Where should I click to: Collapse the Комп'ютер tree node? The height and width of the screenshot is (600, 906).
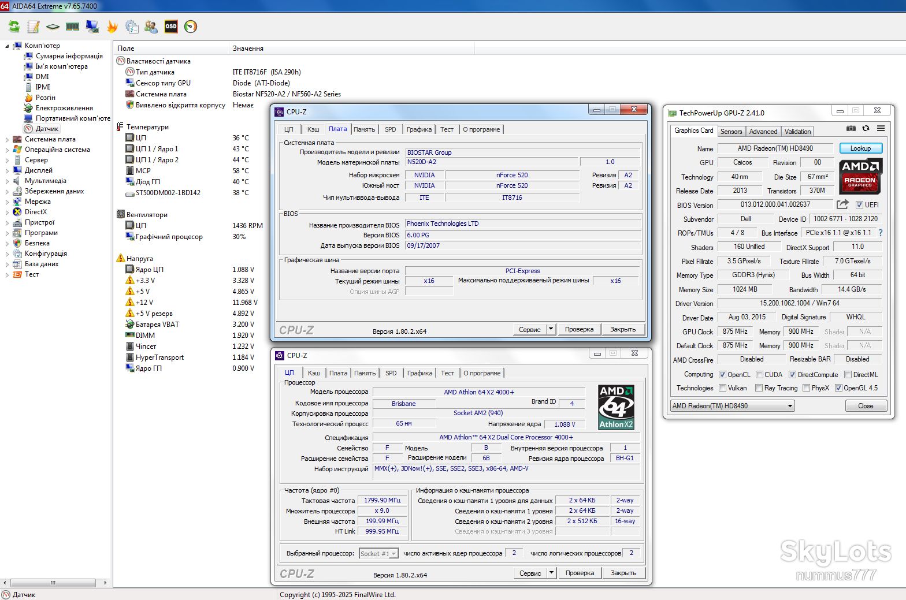(x=7, y=46)
